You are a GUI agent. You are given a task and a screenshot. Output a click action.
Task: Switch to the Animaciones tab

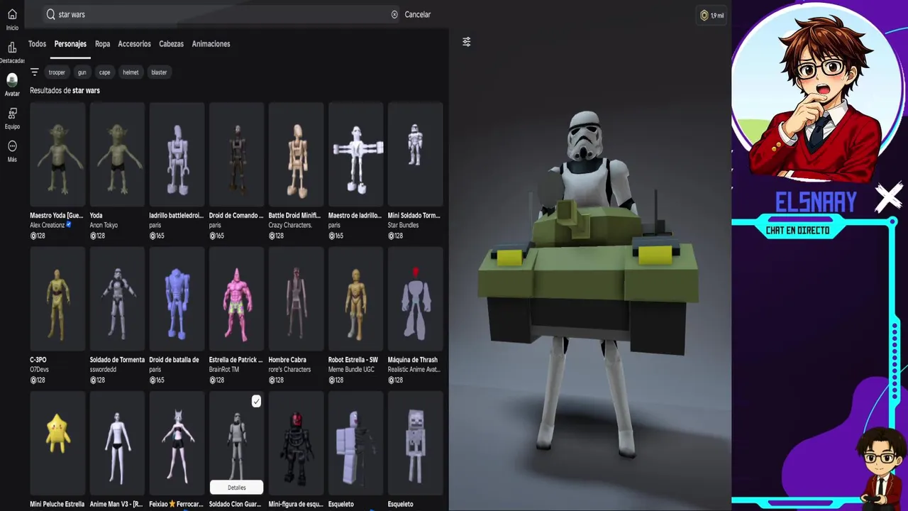(x=211, y=44)
